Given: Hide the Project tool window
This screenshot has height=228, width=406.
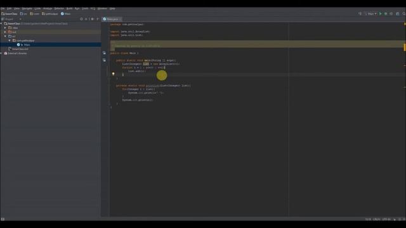Looking at the screenshot, I should [98, 19].
